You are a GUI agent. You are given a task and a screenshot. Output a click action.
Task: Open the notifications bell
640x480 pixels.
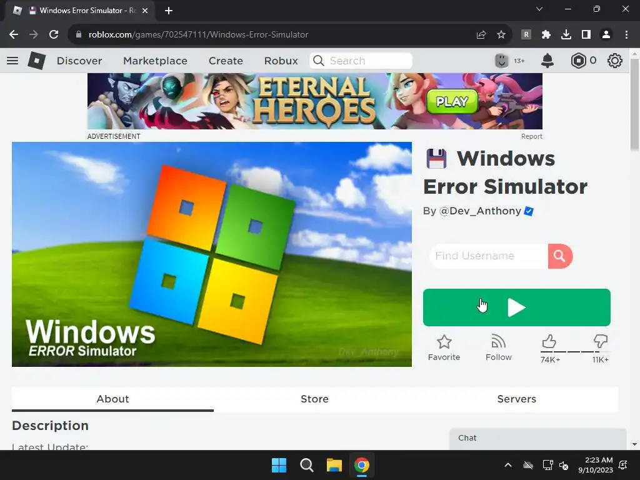point(547,61)
